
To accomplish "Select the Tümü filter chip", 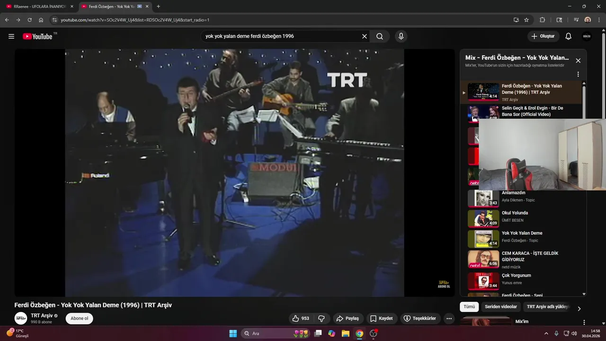I will point(469,307).
